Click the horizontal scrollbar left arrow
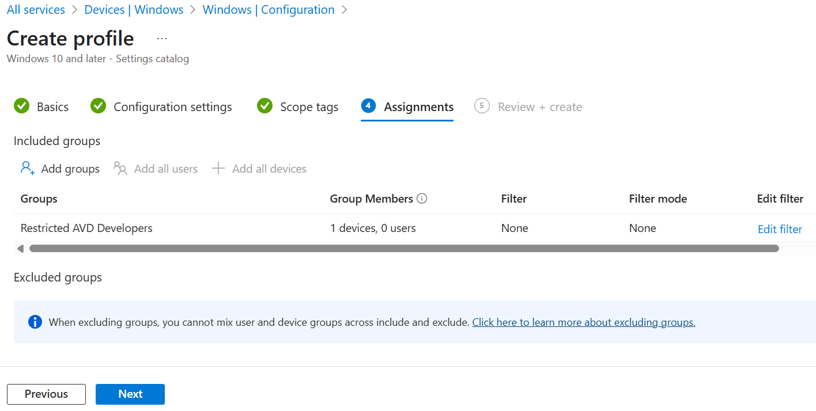Viewport: 816px width, 411px height. click(20, 249)
